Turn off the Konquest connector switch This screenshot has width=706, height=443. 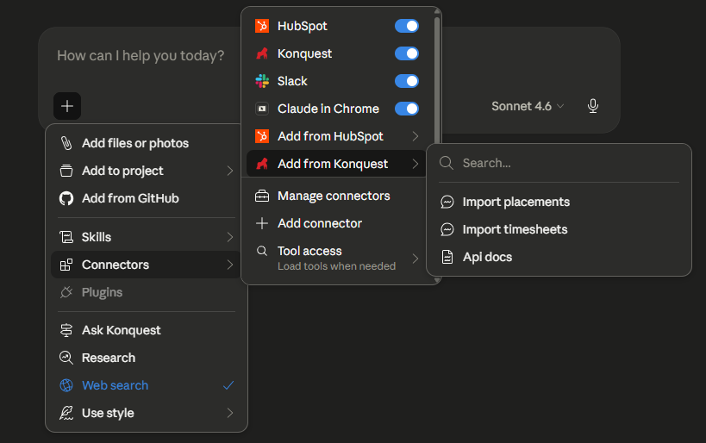click(406, 53)
